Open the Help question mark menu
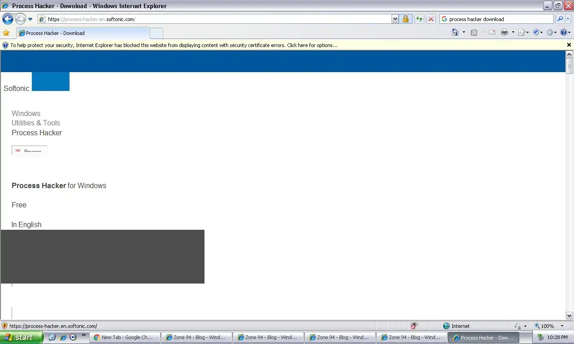The width and height of the screenshot is (574, 344). pos(565,32)
